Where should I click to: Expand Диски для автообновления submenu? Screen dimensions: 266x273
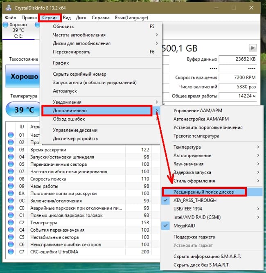(x=101, y=43)
